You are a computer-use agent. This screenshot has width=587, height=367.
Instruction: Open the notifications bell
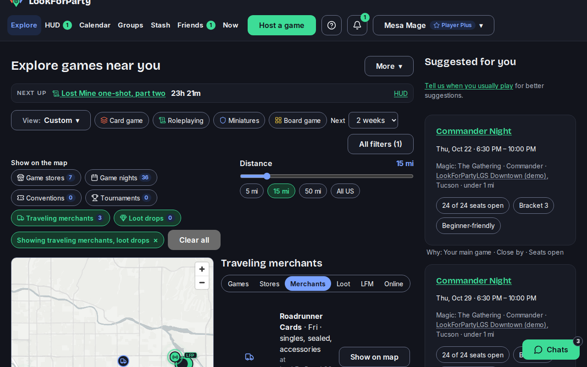[357, 25]
